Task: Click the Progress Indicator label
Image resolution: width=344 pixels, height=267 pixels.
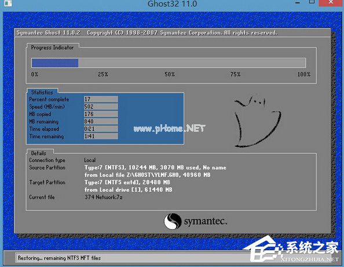Action: (52, 47)
